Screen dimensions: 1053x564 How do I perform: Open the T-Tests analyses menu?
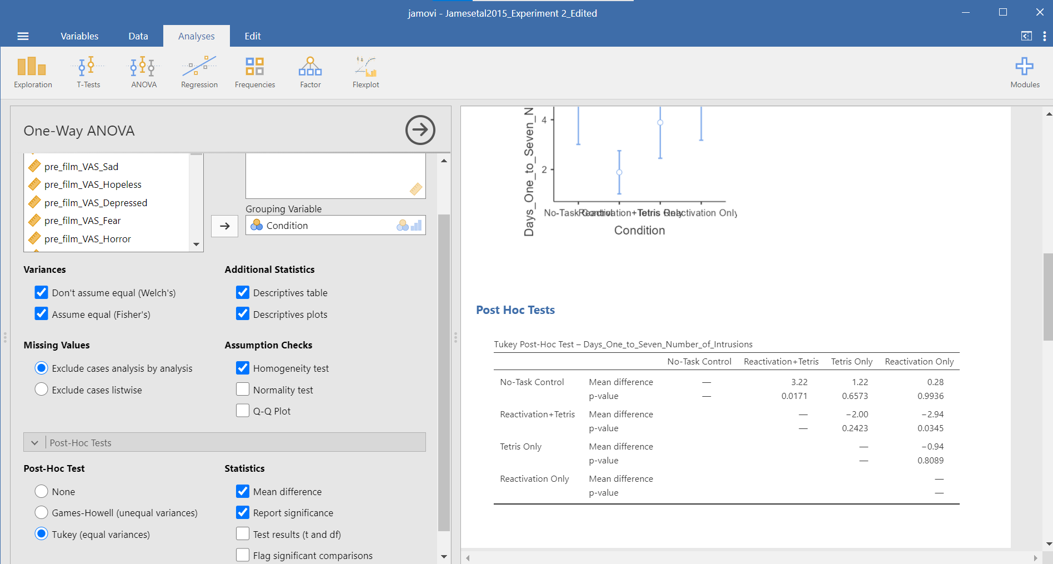88,72
